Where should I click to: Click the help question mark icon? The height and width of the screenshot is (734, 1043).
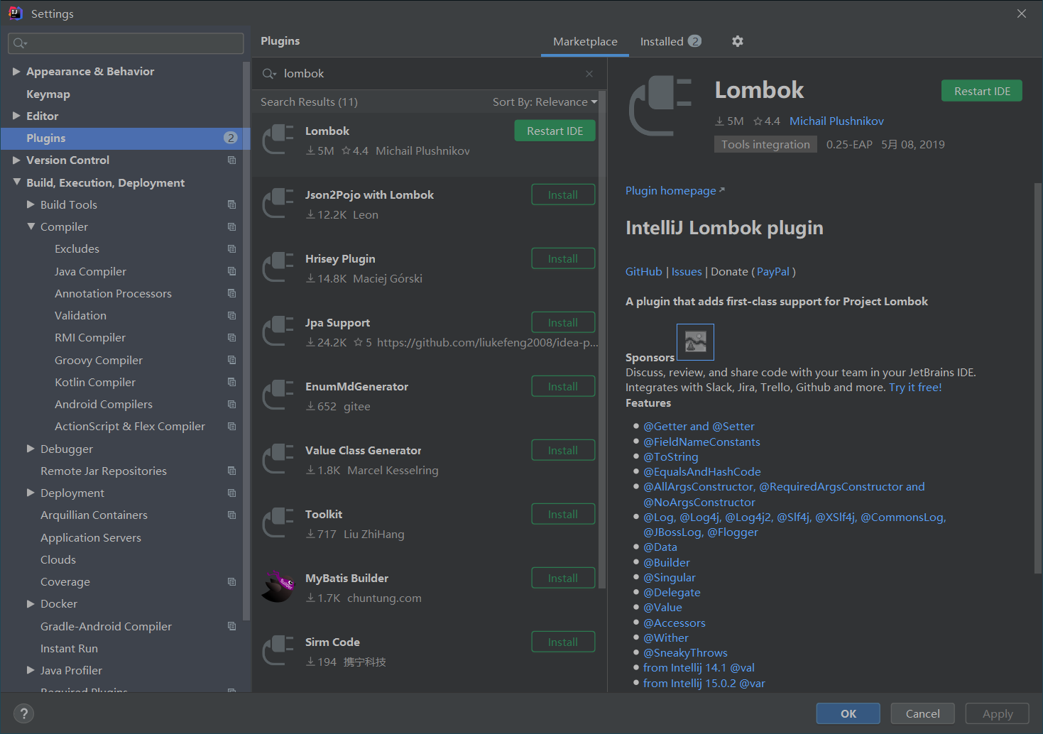click(23, 713)
